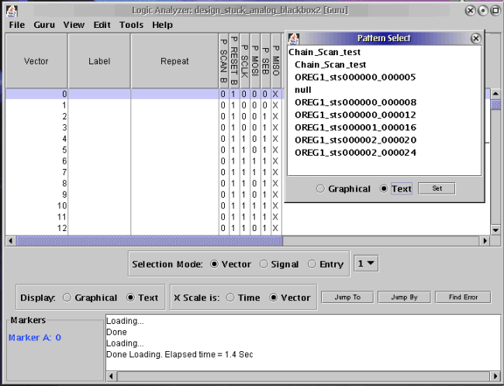This screenshot has width=504, height=386.
Task: Select vector row 5
Action: [143, 150]
